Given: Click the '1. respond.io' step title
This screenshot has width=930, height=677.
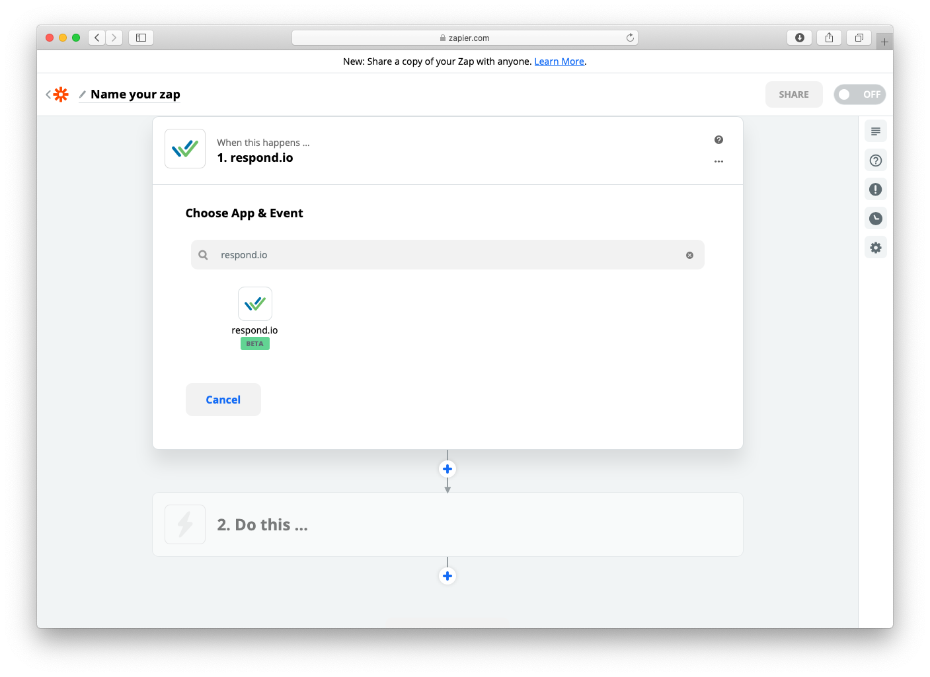Looking at the screenshot, I should 255,158.
